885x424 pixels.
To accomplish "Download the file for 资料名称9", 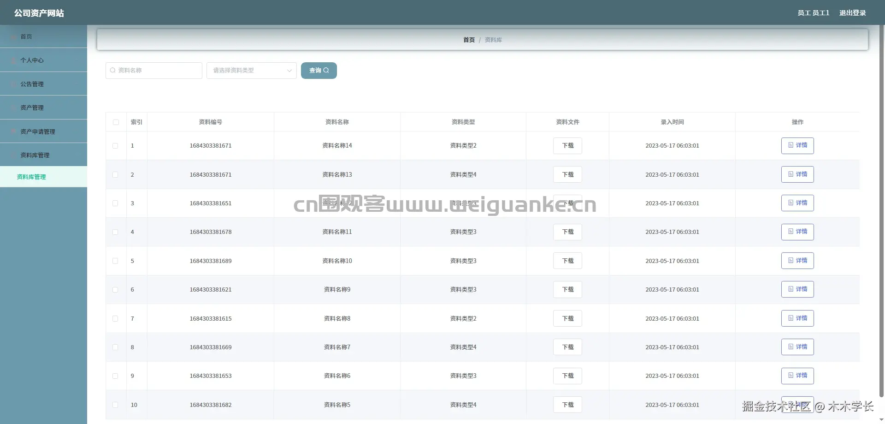I will coord(567,290).
